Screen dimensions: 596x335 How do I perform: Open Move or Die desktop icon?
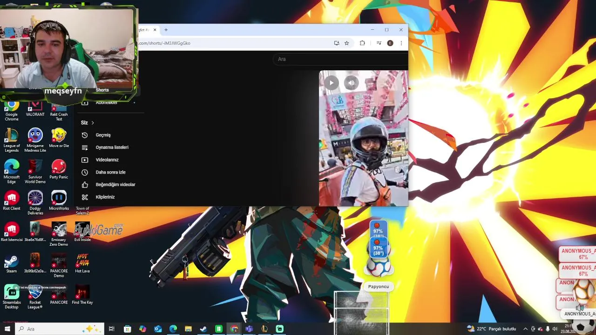click(x=59, y=138)
